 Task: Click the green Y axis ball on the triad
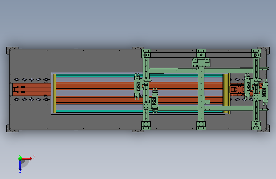tap(20, 158)
